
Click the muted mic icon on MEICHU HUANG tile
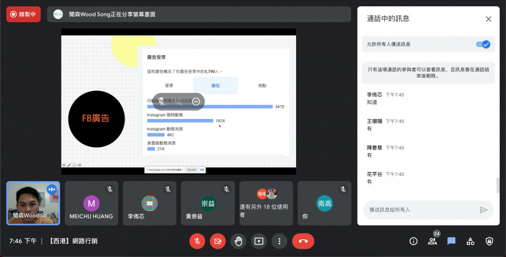click(x=109, y=189)
